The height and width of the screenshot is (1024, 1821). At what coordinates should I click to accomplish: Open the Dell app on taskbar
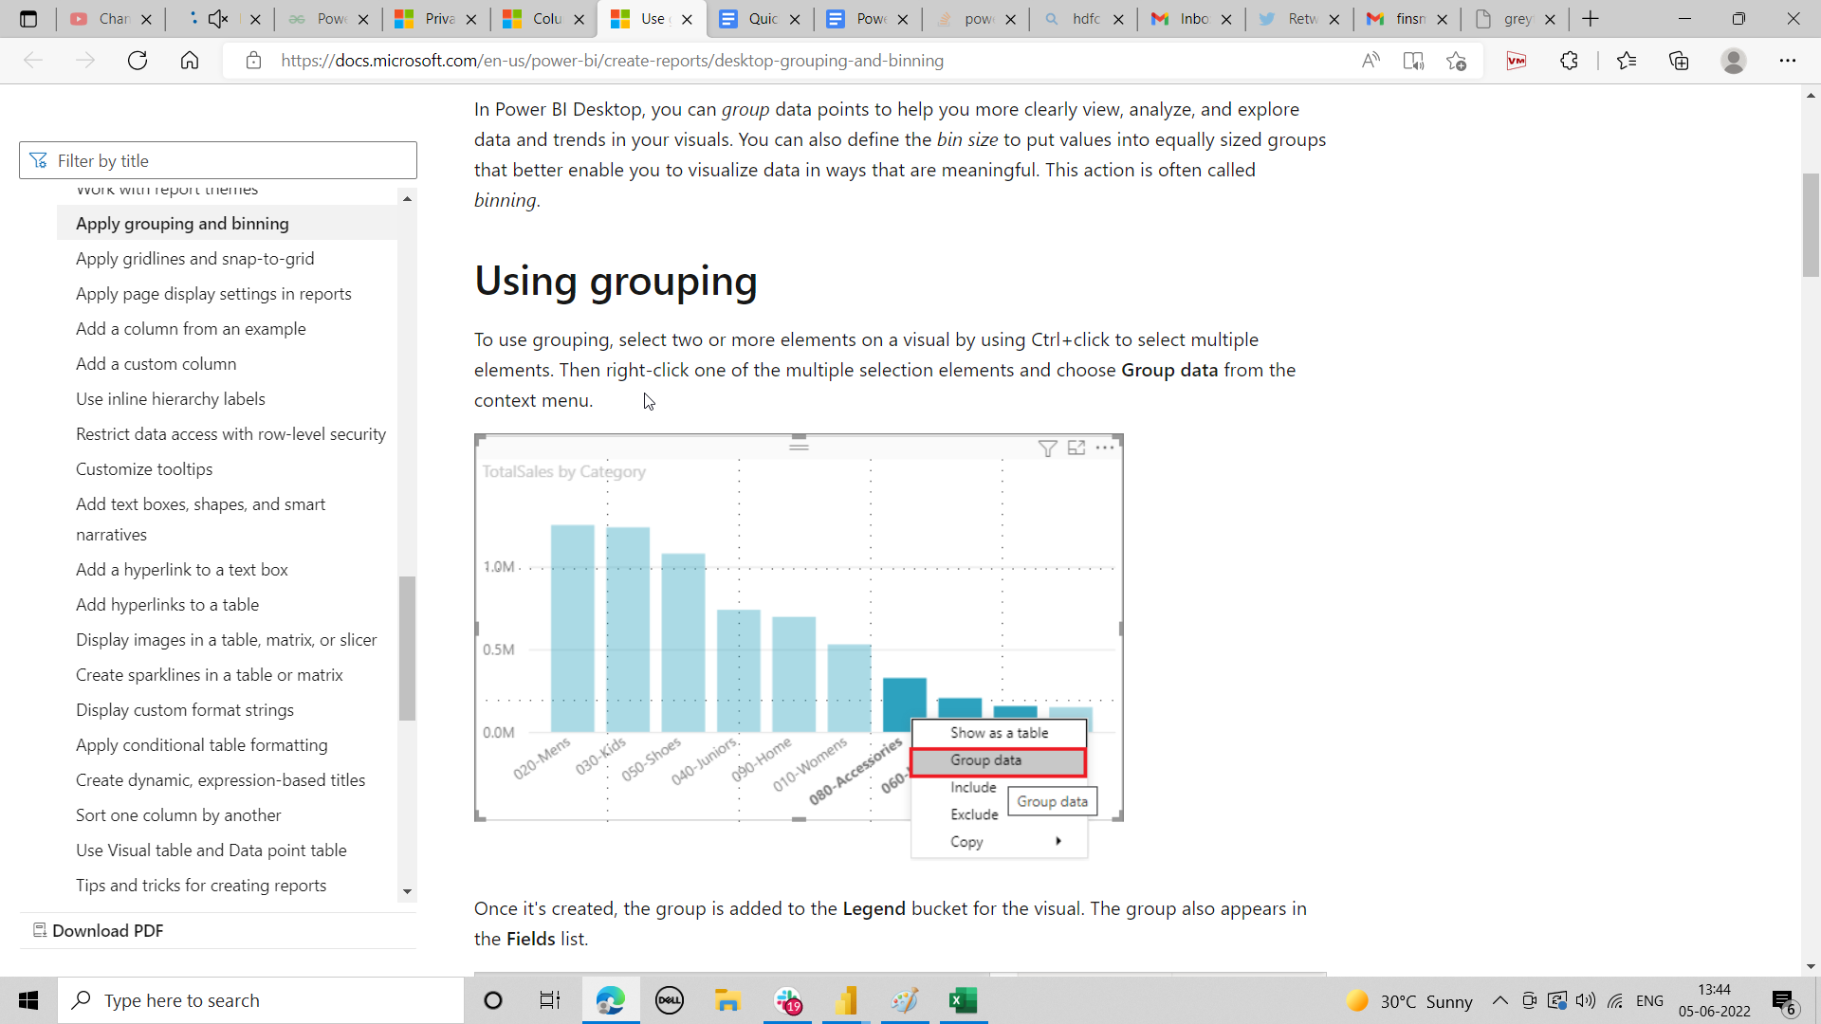tap(670, 1000)
